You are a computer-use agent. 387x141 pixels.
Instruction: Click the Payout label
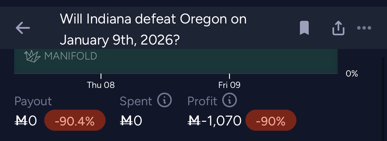(33, 101)
